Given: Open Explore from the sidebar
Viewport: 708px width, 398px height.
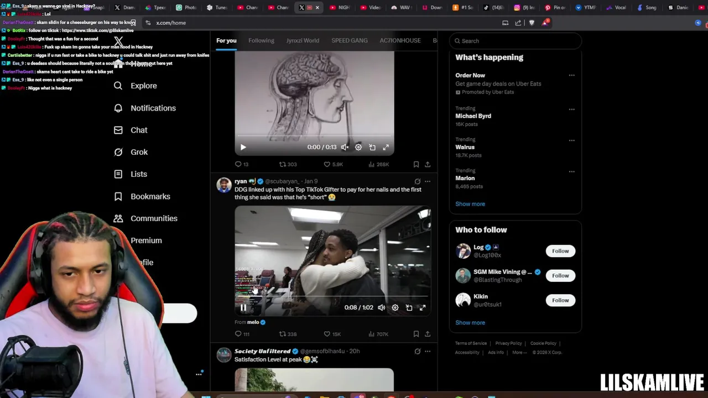Looking at the screenshot, I should tap(136, 86).
